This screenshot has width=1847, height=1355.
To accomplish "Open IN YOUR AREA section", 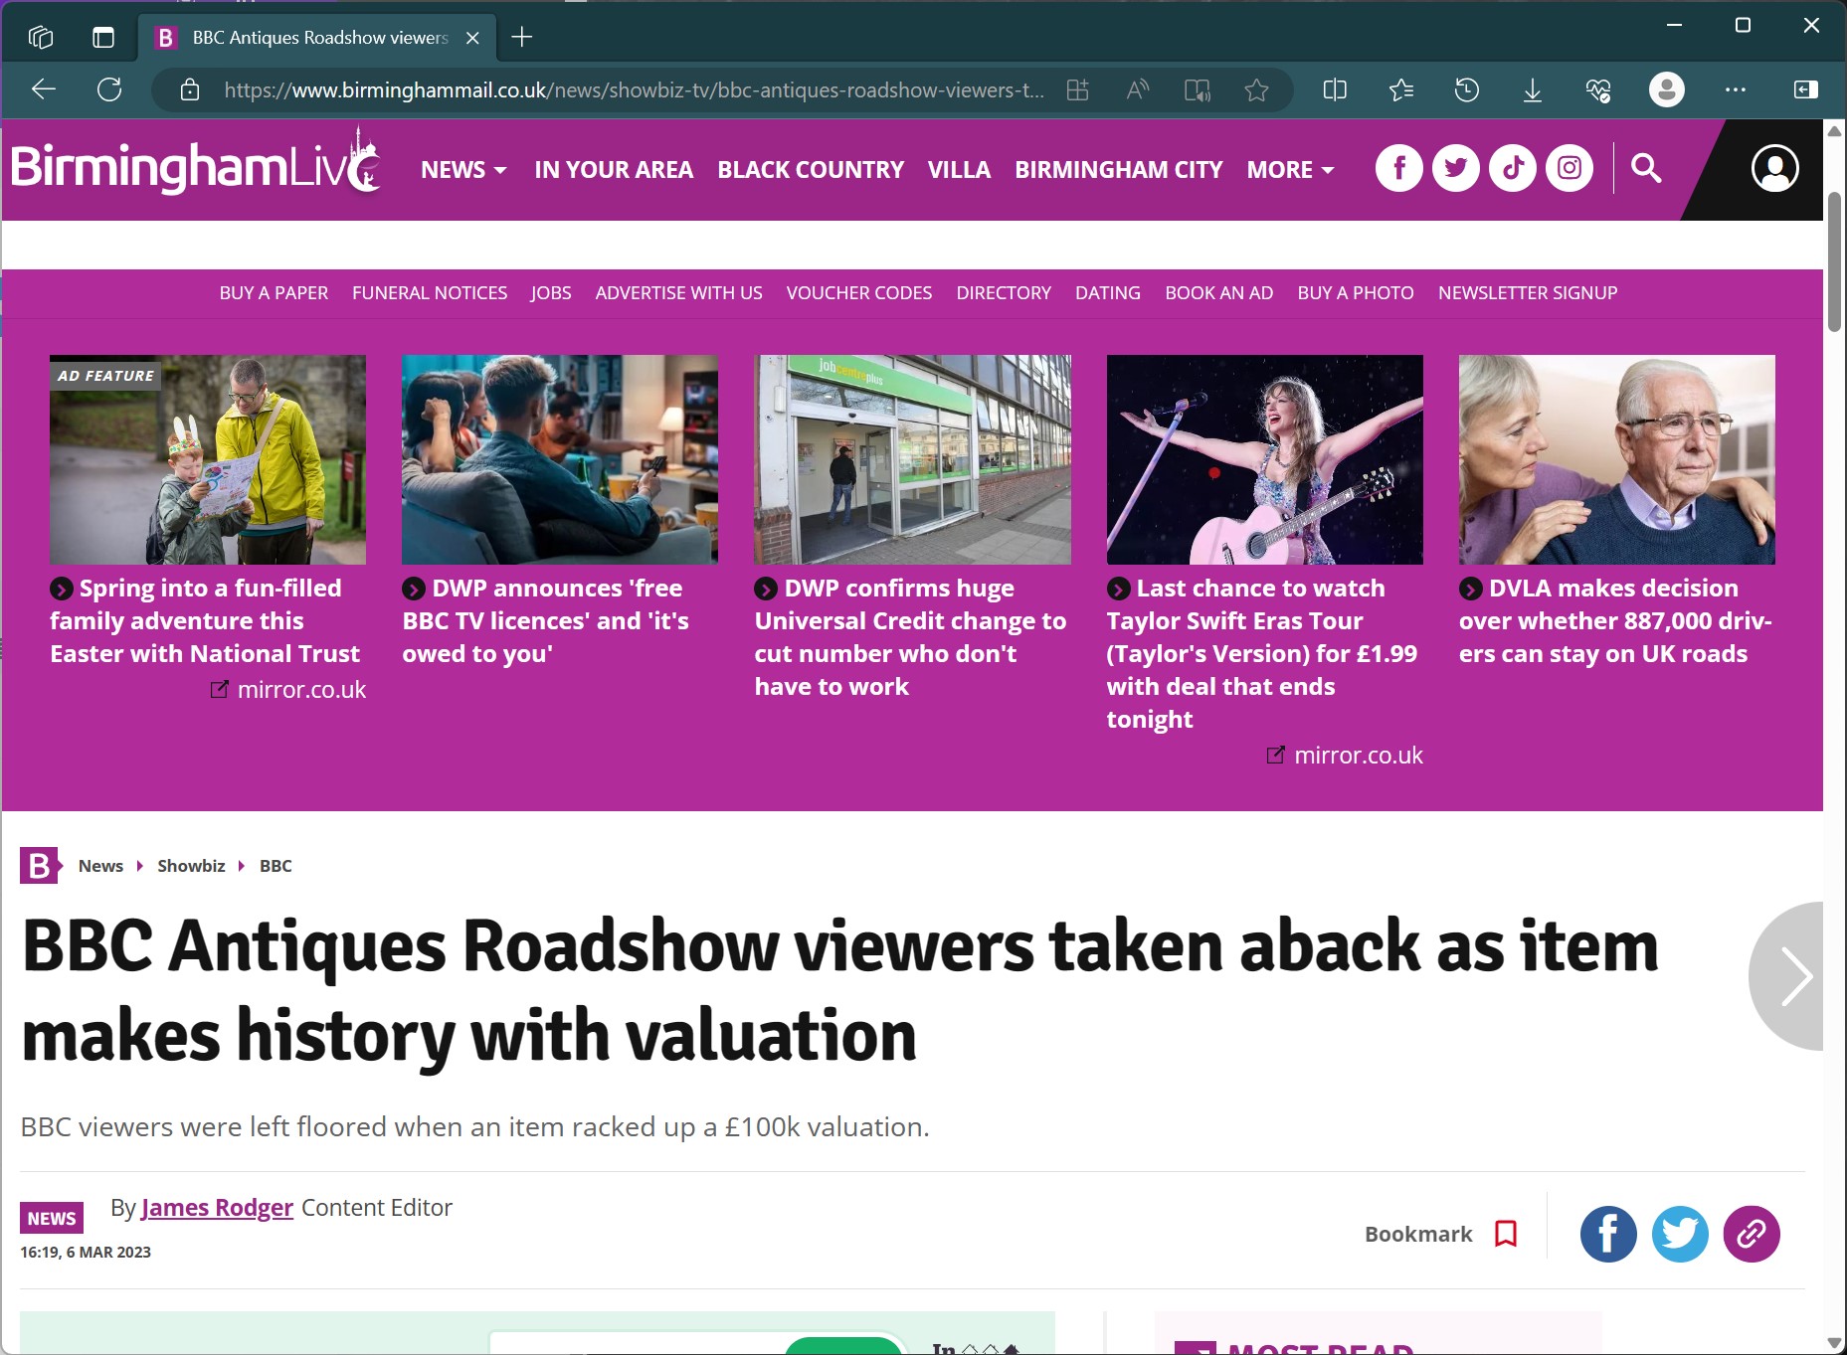I will click(x=614, y=170).
